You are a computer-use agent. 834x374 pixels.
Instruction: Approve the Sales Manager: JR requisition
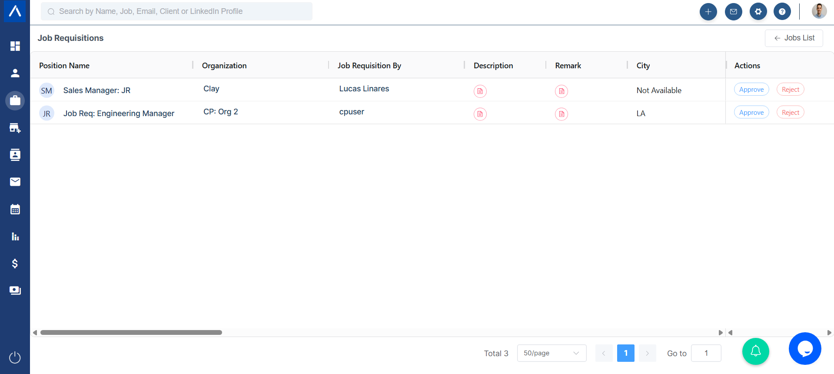pos(751,90)
